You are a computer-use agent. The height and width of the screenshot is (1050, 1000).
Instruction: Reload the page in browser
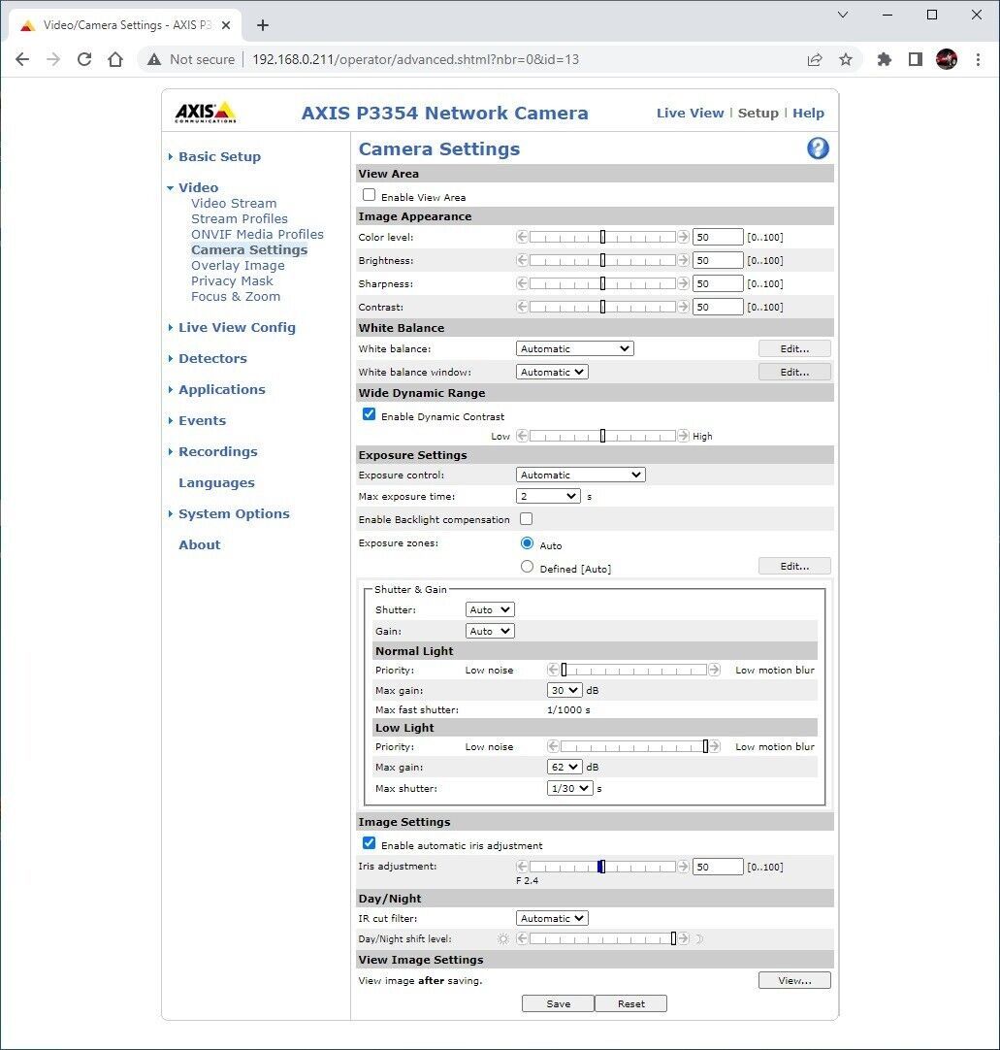coord(84,59)
